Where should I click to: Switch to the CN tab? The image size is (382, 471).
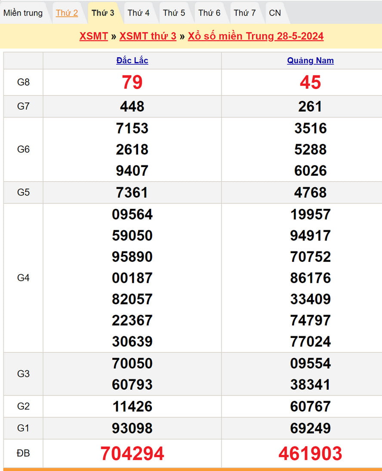pyautogui.click(x=275, y=13)
